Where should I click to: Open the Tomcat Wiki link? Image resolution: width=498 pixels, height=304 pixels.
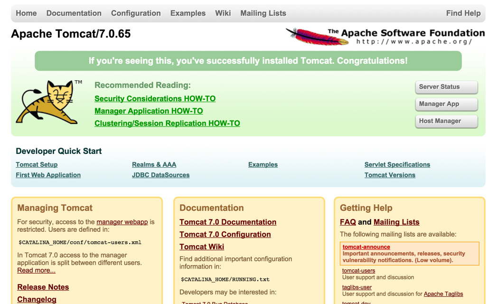[202, 247]
